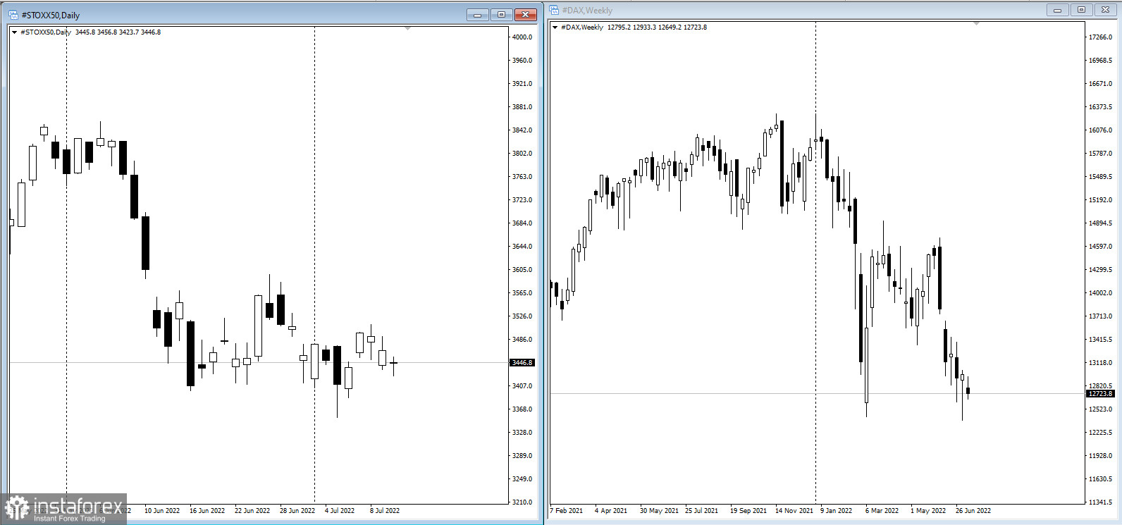
Task: Click the 3605.0 price level on STOXX50 axis
Action: 522,270
